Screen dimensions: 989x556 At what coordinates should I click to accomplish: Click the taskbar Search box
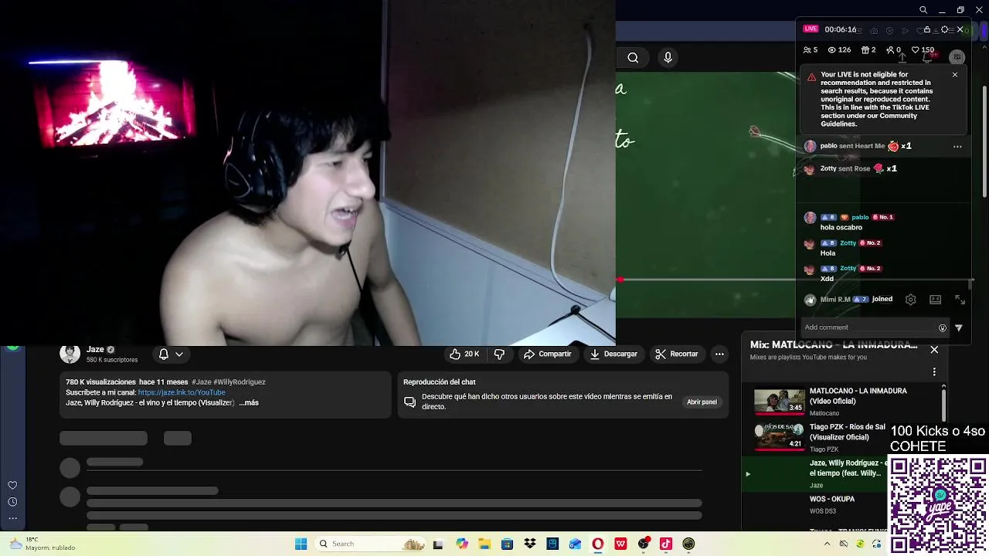tap(371, 544)
